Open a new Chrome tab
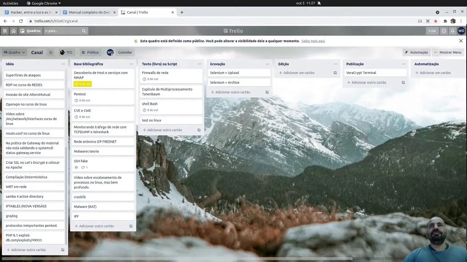Image resolution: width=467 pixels, height=262 pixels. click(x=182, y=12)
